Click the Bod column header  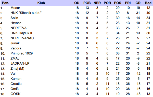pos(148,3)
